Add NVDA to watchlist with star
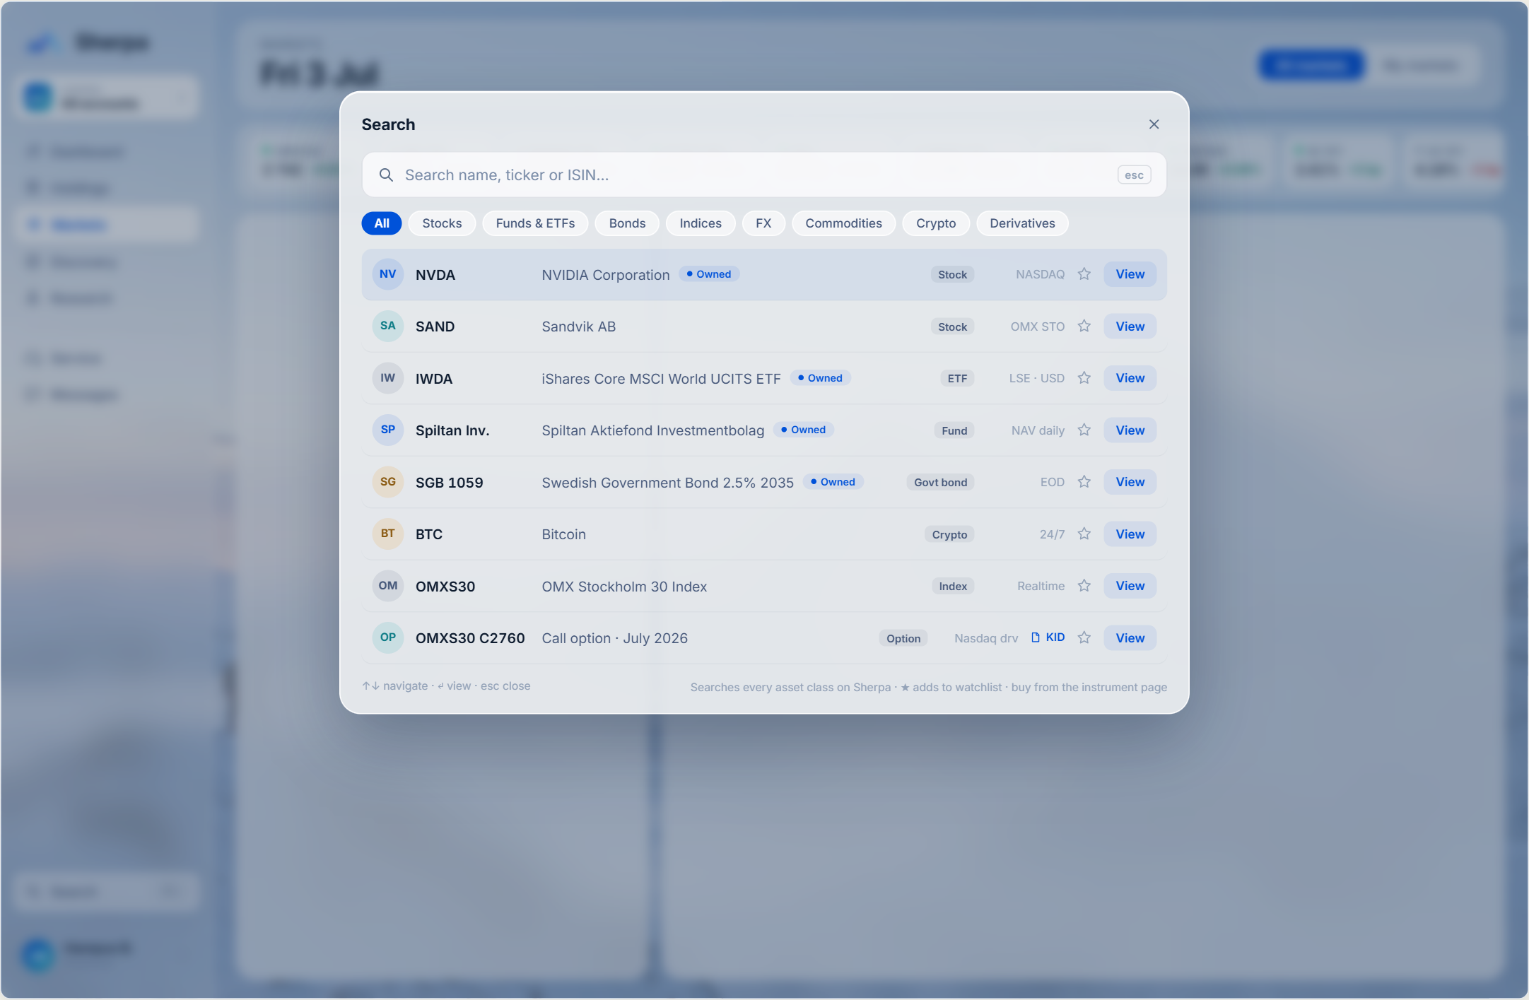 click(1084, 274)
